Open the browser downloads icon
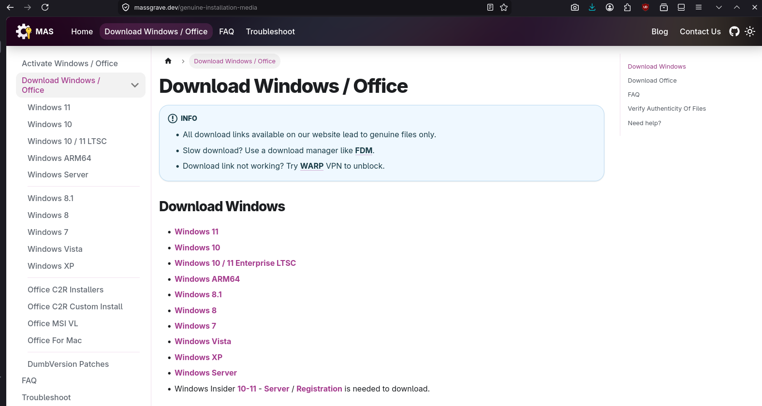 click(592, 7)
